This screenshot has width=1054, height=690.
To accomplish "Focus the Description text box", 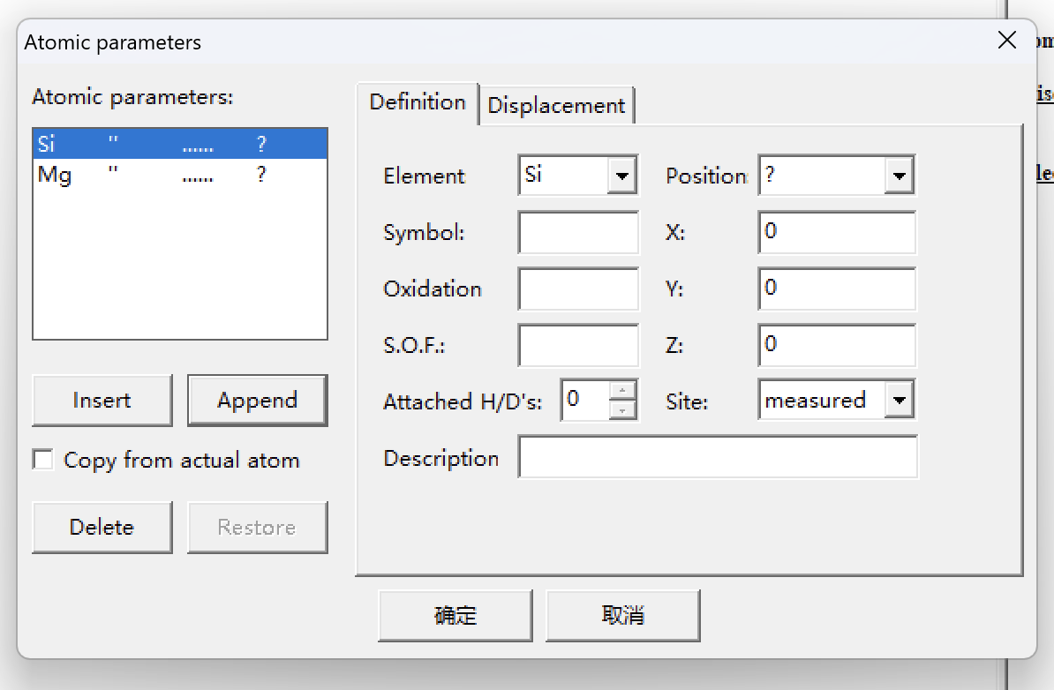I will click(717, 457).
